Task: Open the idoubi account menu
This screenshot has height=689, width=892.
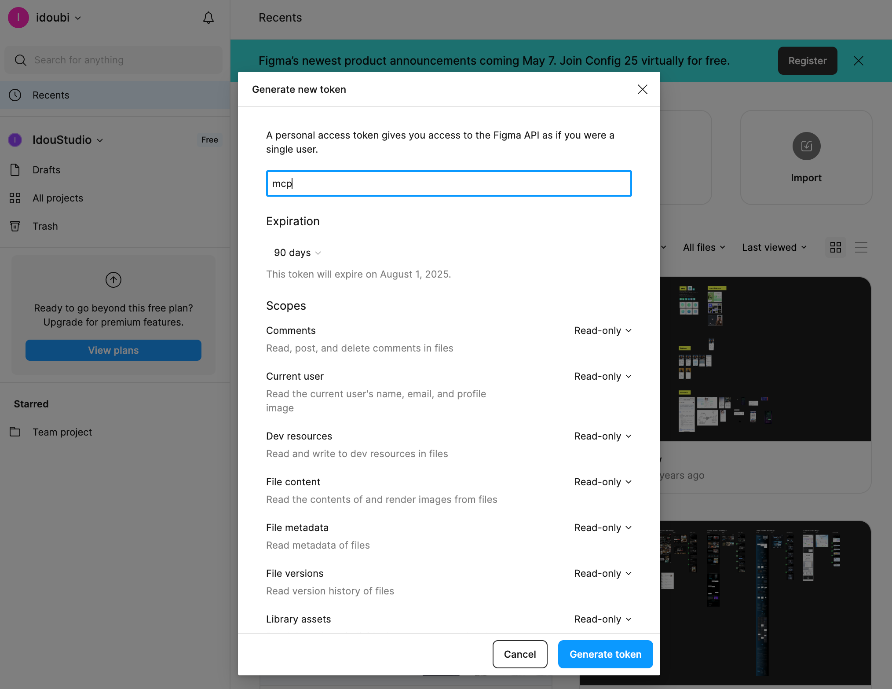Action: 58,18
